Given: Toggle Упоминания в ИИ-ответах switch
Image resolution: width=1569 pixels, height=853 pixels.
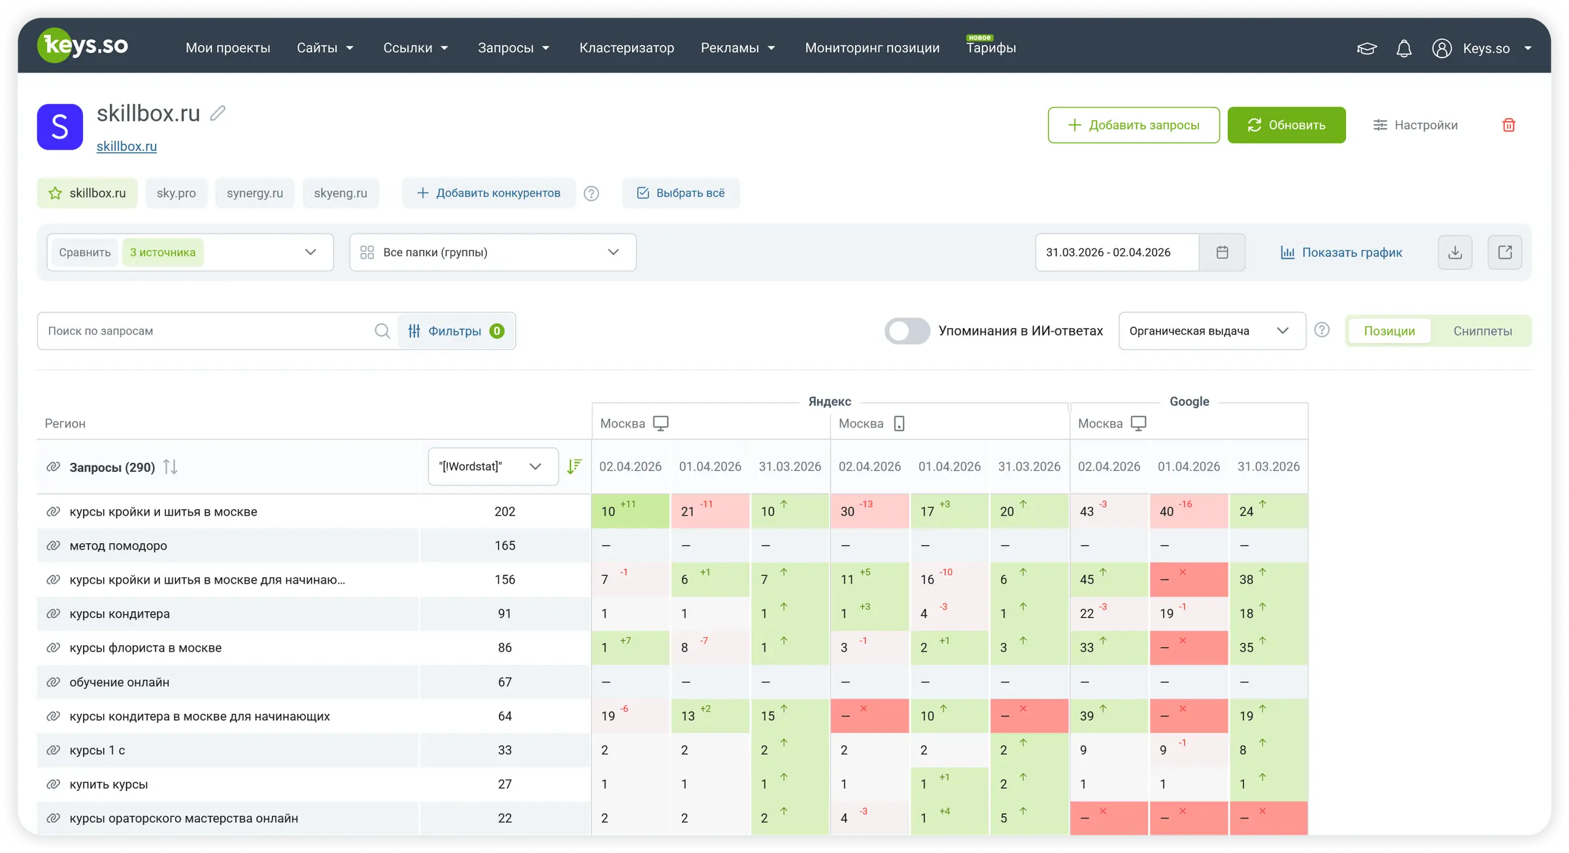Looking at the screenshot, I should [x=907, y=331].
